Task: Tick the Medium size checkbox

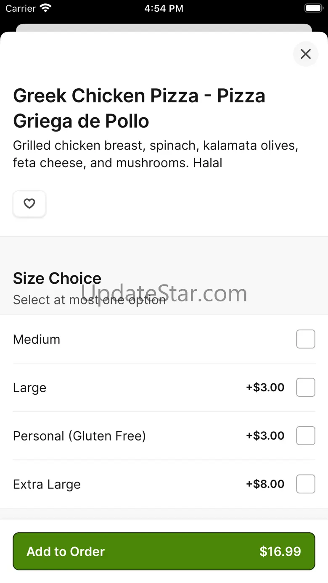Action: coord(306,339)
